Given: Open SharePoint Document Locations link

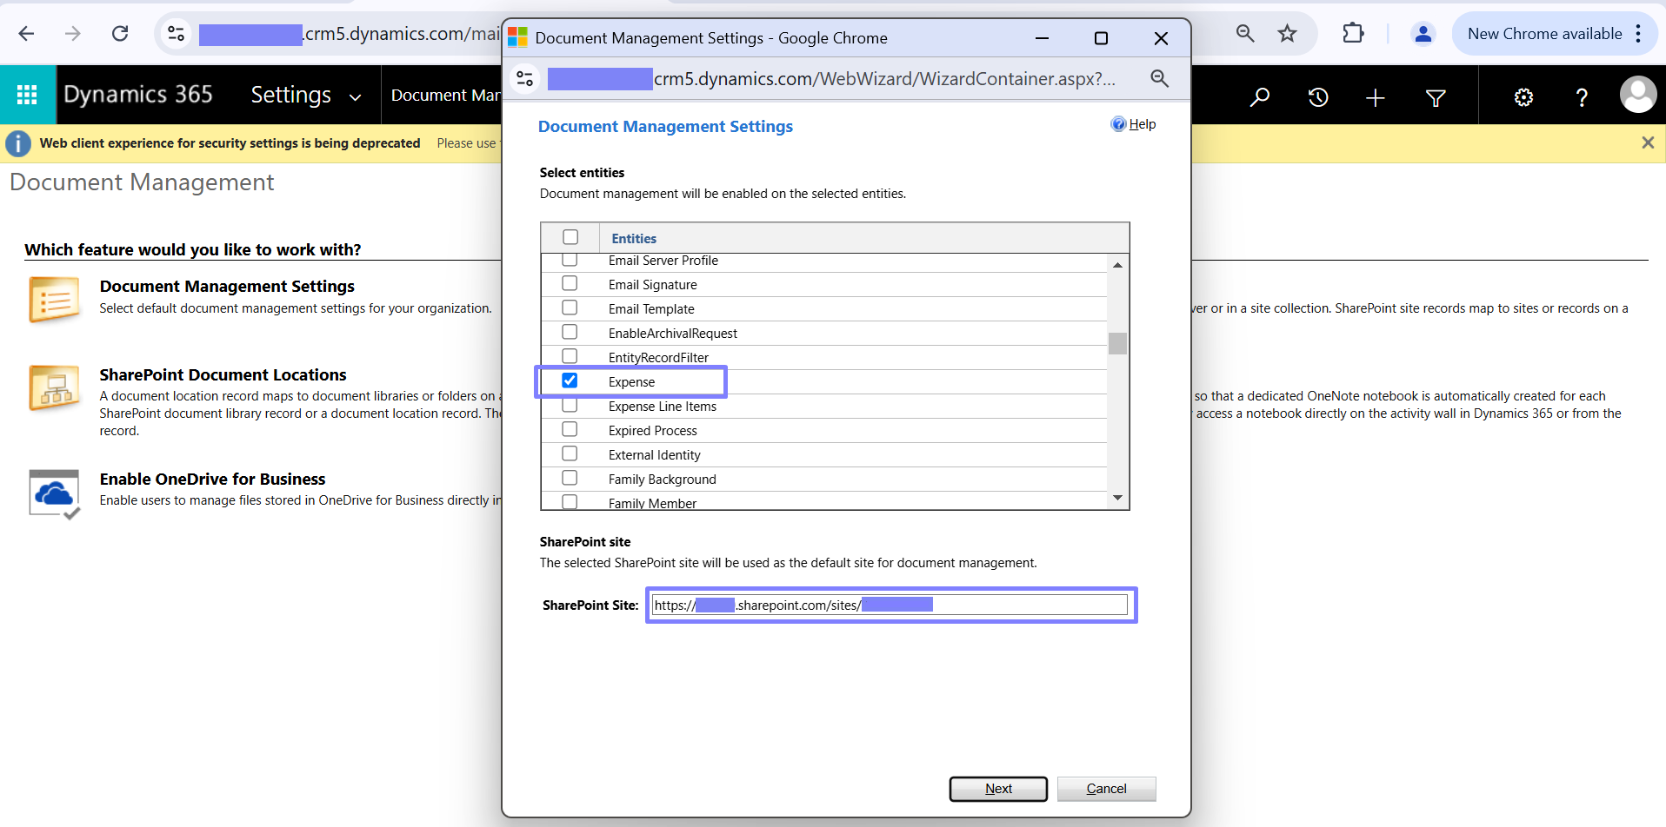Looking at the screenshot, I should click(x=223, y=374).
